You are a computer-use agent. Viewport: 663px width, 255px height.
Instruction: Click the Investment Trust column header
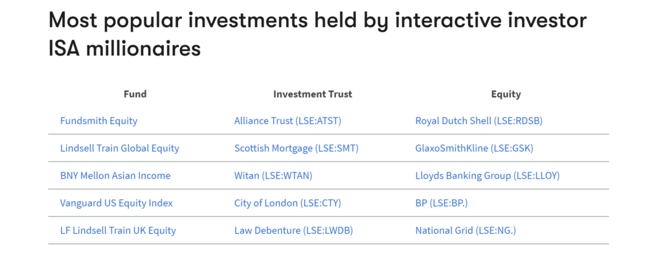(313, 94)
